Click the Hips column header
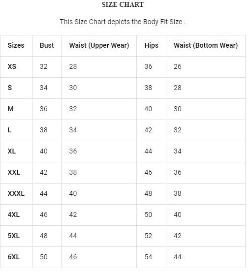This screenshot has width=250, height=276. pos(152,45)
